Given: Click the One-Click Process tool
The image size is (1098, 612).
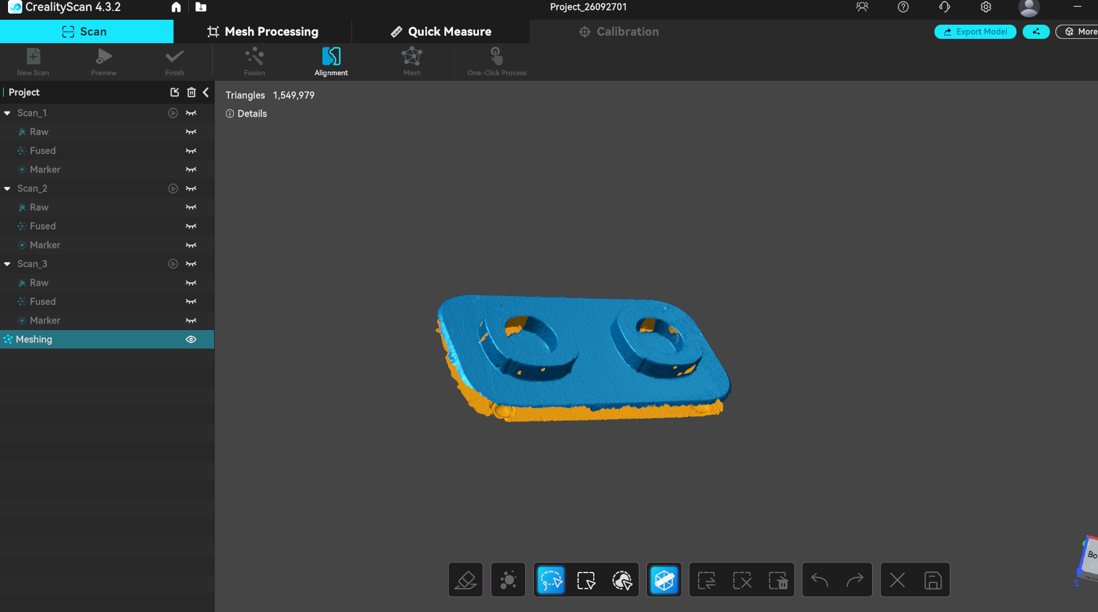Looking at the screenshot, I should 497,62.
